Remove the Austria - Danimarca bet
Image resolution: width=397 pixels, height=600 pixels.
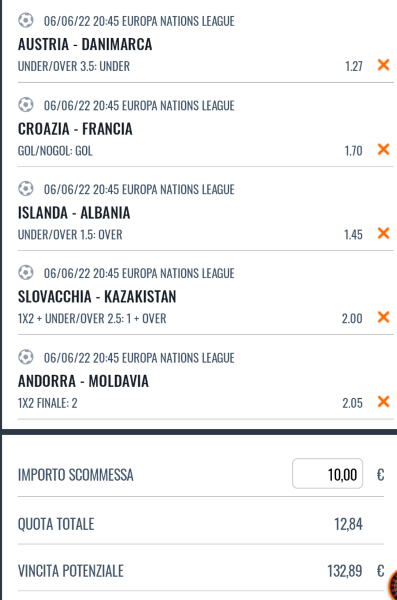point(383,65)
